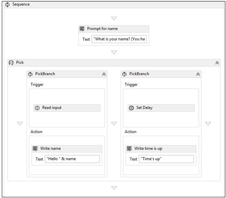The image size is (226, 198).
Task: Select the Read input activity
Action: coord(67,108)
